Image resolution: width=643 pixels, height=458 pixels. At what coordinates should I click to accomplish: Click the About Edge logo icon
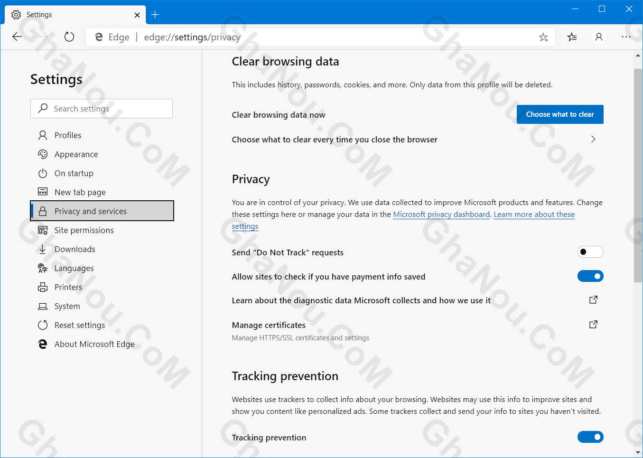[x=43, y=344]
